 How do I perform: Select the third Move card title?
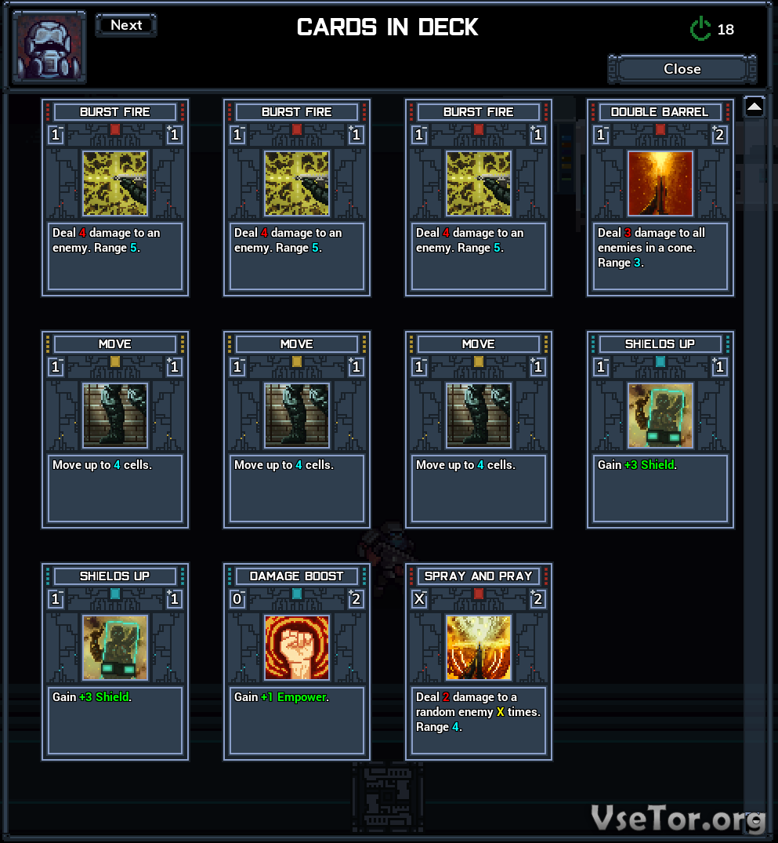click(478, 344)
